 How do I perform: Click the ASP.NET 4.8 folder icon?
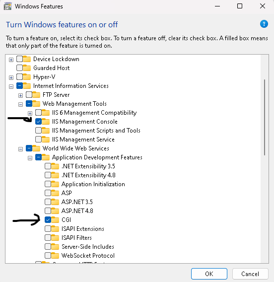[55, 211]
